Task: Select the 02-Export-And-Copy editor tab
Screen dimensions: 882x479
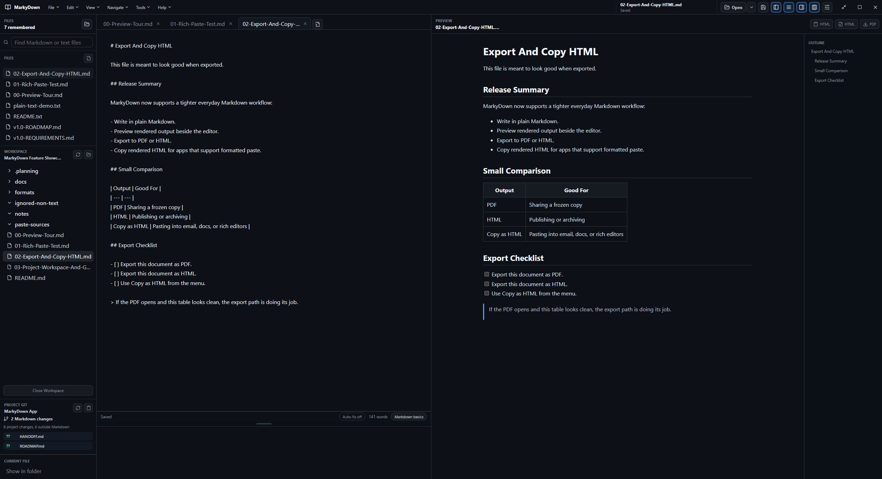Action: 271,24
